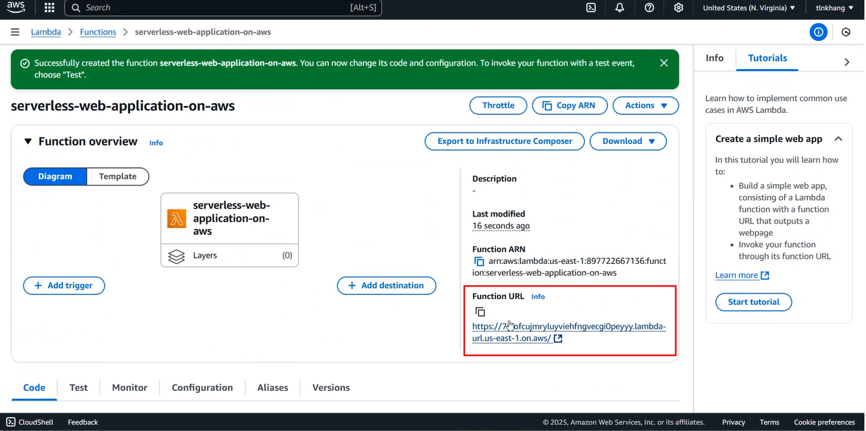Click the Layers row in the diagram
The height and width of the screenshot is (431, 866).
tap(230, 255)
